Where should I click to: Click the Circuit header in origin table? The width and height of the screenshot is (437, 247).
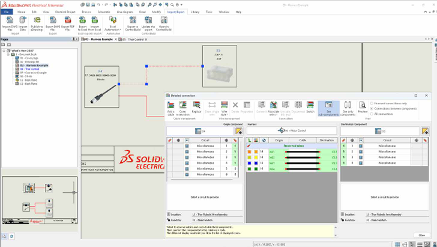205,140
